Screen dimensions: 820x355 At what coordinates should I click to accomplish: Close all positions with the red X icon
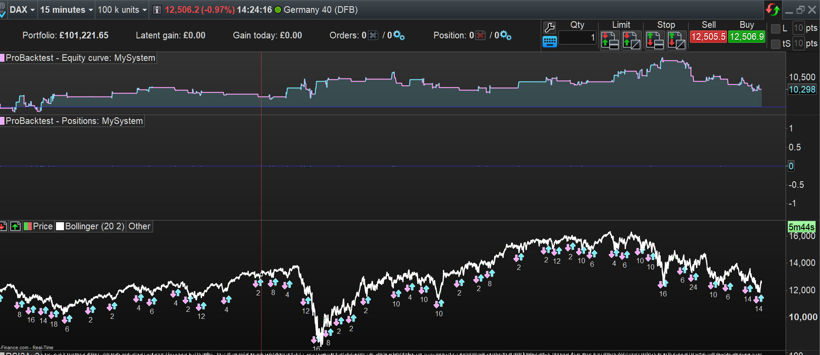[x=480, y=35]
